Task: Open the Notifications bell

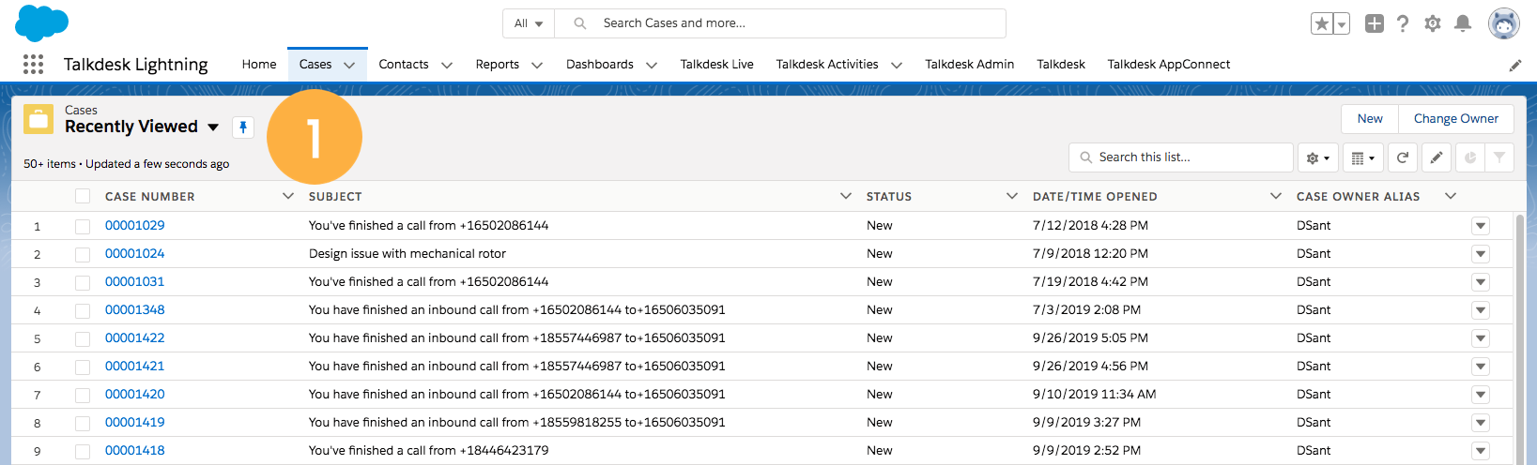Action: coord(1463,23)
